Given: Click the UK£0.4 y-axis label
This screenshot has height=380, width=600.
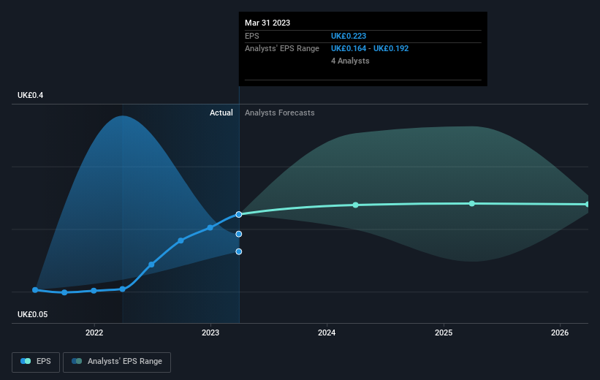Looking at the screenshot, I should click(x=30, y=95).
